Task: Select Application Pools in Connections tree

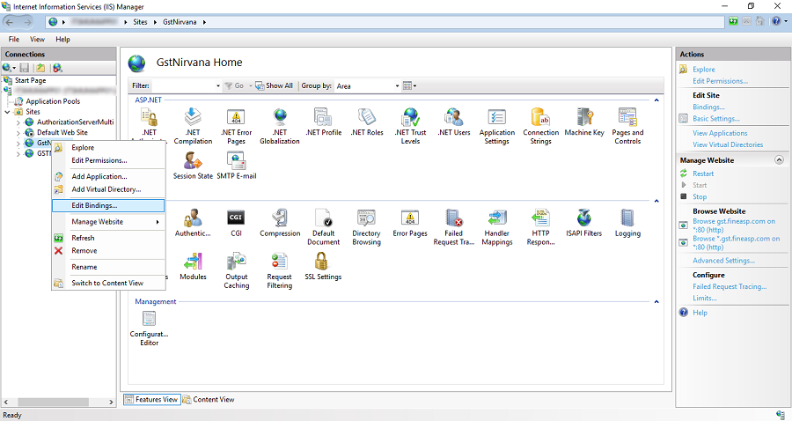Action: (53, 101)
